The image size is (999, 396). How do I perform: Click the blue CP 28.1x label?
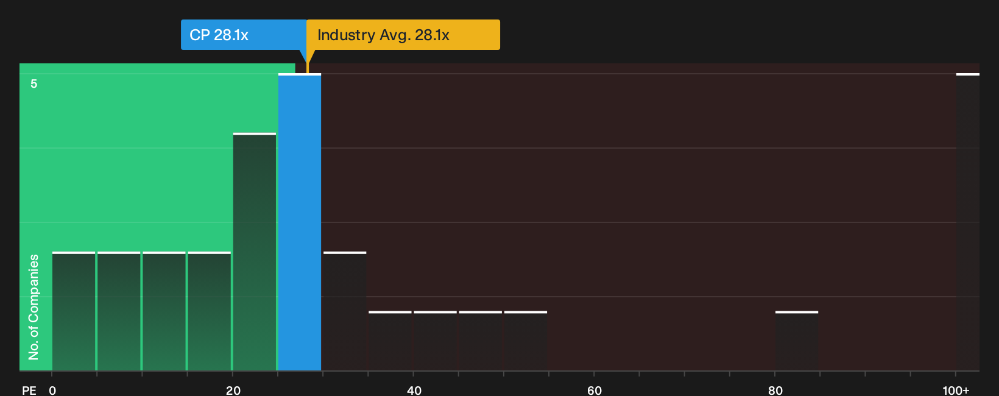click(244, 35)
